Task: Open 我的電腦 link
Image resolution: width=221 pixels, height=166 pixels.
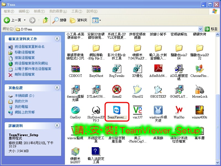Action: (x=22, y=107)
